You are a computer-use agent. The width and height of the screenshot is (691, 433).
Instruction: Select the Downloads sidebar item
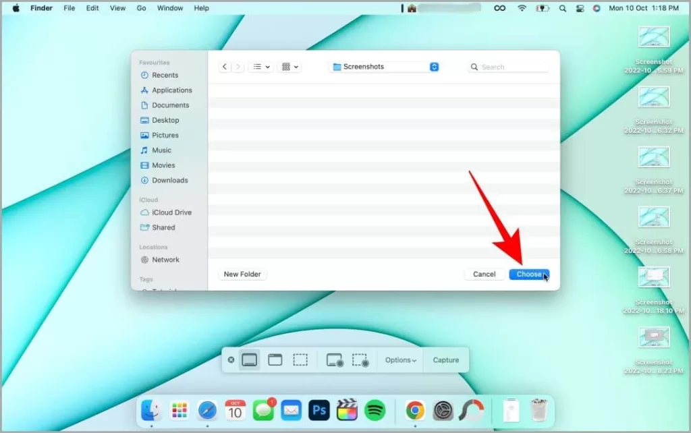[x=167, y=180]
